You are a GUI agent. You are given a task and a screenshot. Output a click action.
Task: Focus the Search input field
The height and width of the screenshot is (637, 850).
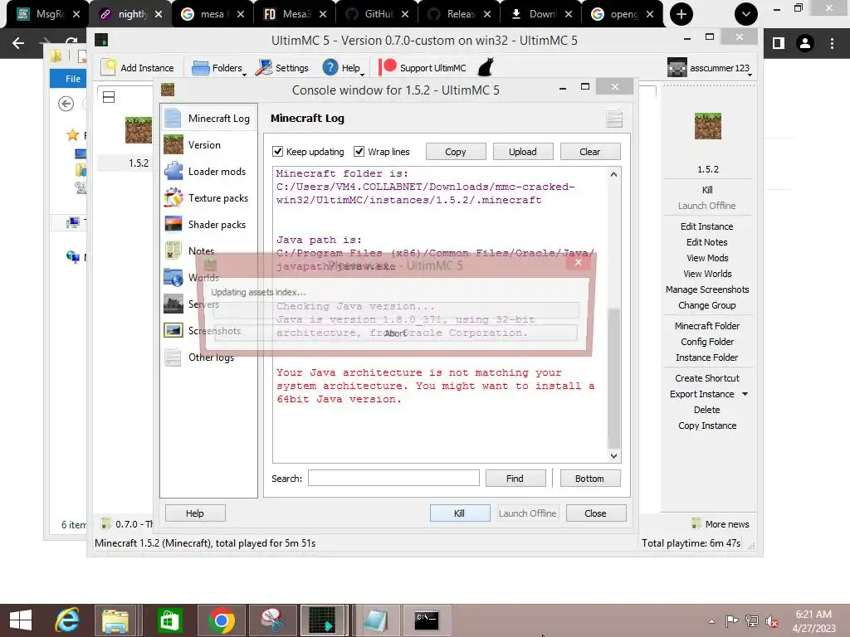[393, 478]
